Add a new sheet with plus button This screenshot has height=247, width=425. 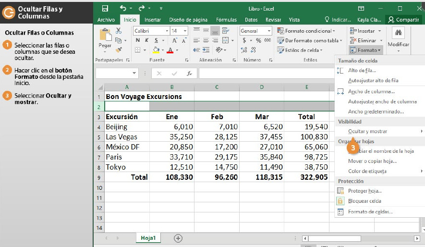[x=178, y=238]
